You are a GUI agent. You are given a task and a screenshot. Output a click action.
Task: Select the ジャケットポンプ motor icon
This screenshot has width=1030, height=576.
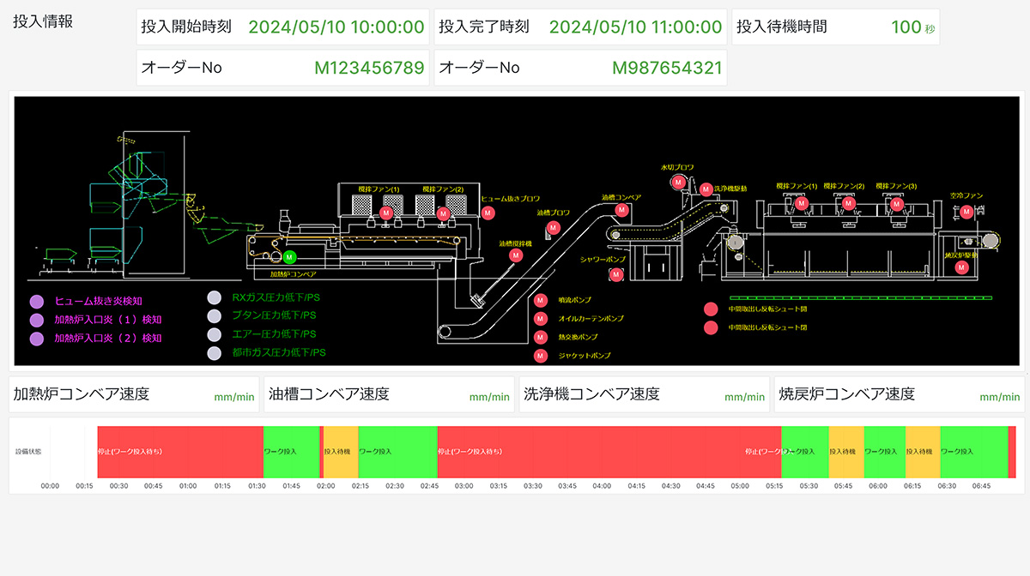541,356
